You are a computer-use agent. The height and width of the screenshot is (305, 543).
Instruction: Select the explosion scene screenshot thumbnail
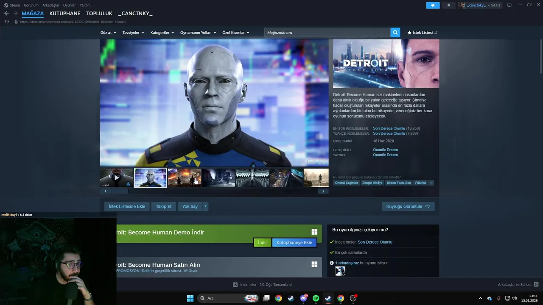185,177
